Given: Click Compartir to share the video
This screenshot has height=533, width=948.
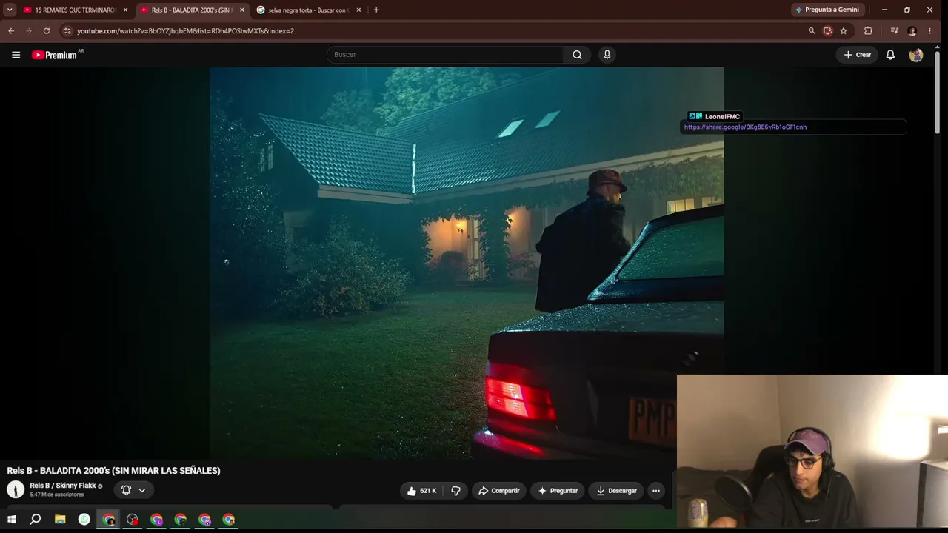Looking at the screenshot, I should (498, 491).
